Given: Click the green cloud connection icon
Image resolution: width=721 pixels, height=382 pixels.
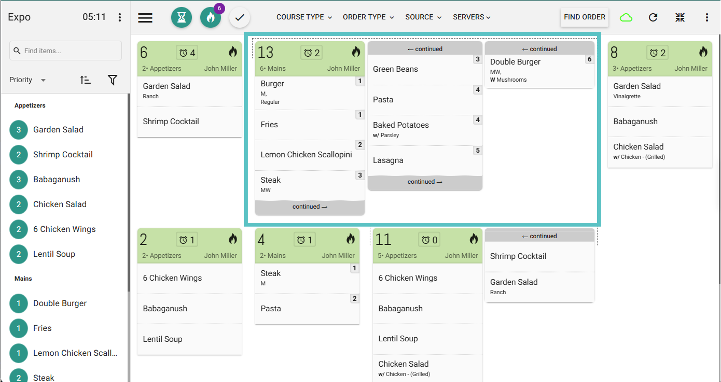Looking at the screenshot, I should (x=626, y=17).
